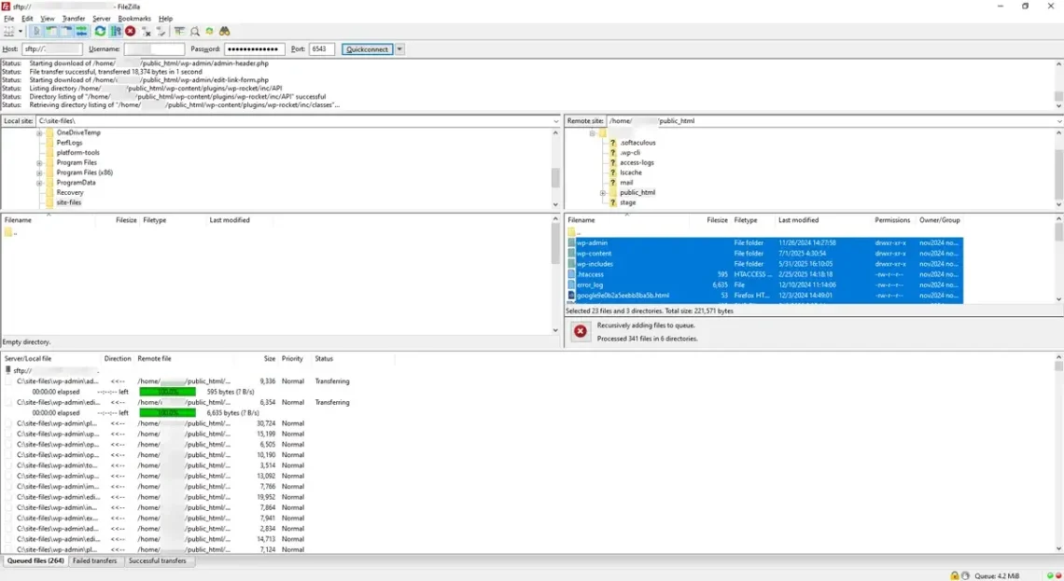Open the Transfer menu
Screen dimensions: 1064x581
73,18
